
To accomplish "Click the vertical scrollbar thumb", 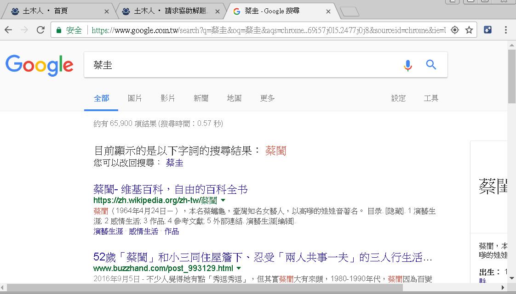I will [x=512, y=76].
